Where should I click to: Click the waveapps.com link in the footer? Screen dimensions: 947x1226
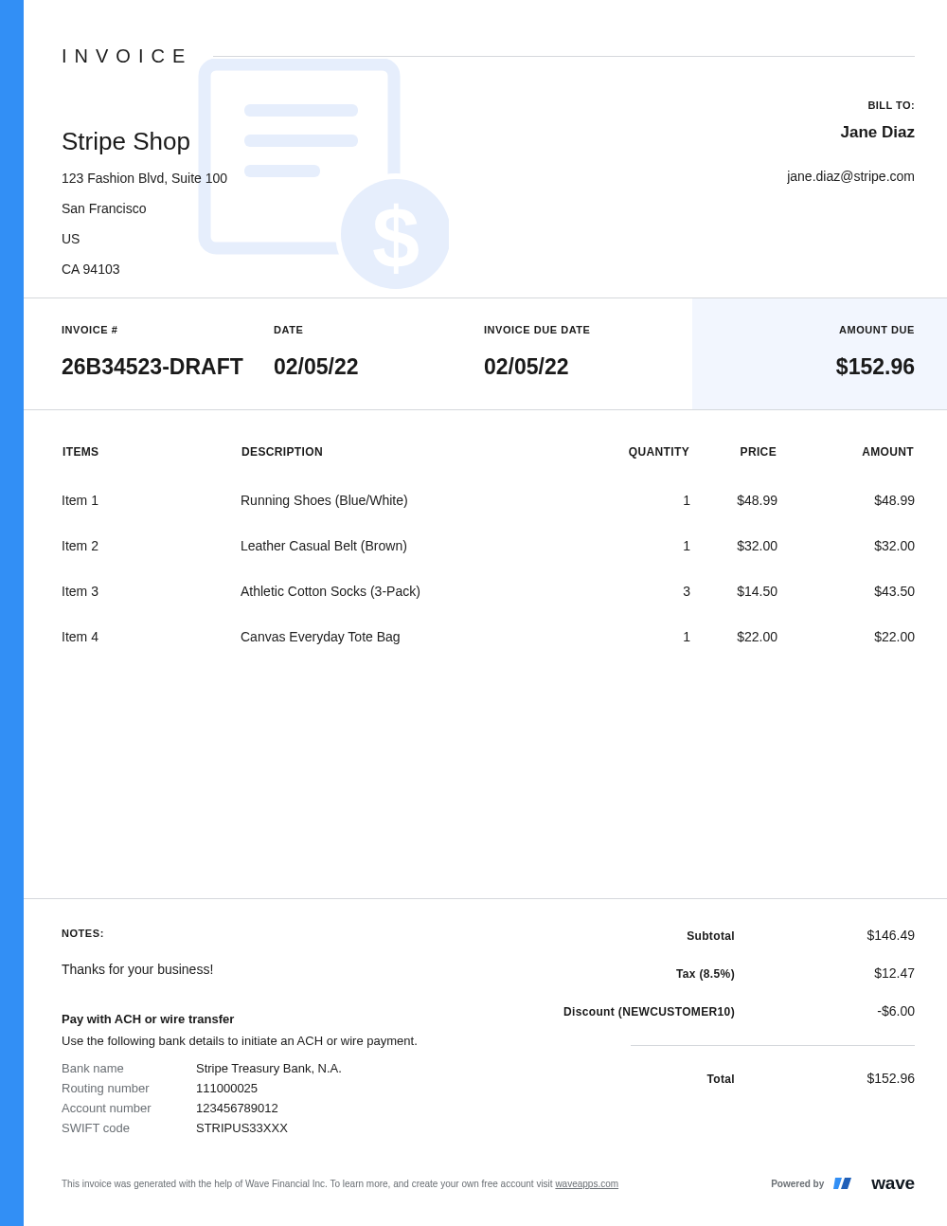(x=586, y=1184)
